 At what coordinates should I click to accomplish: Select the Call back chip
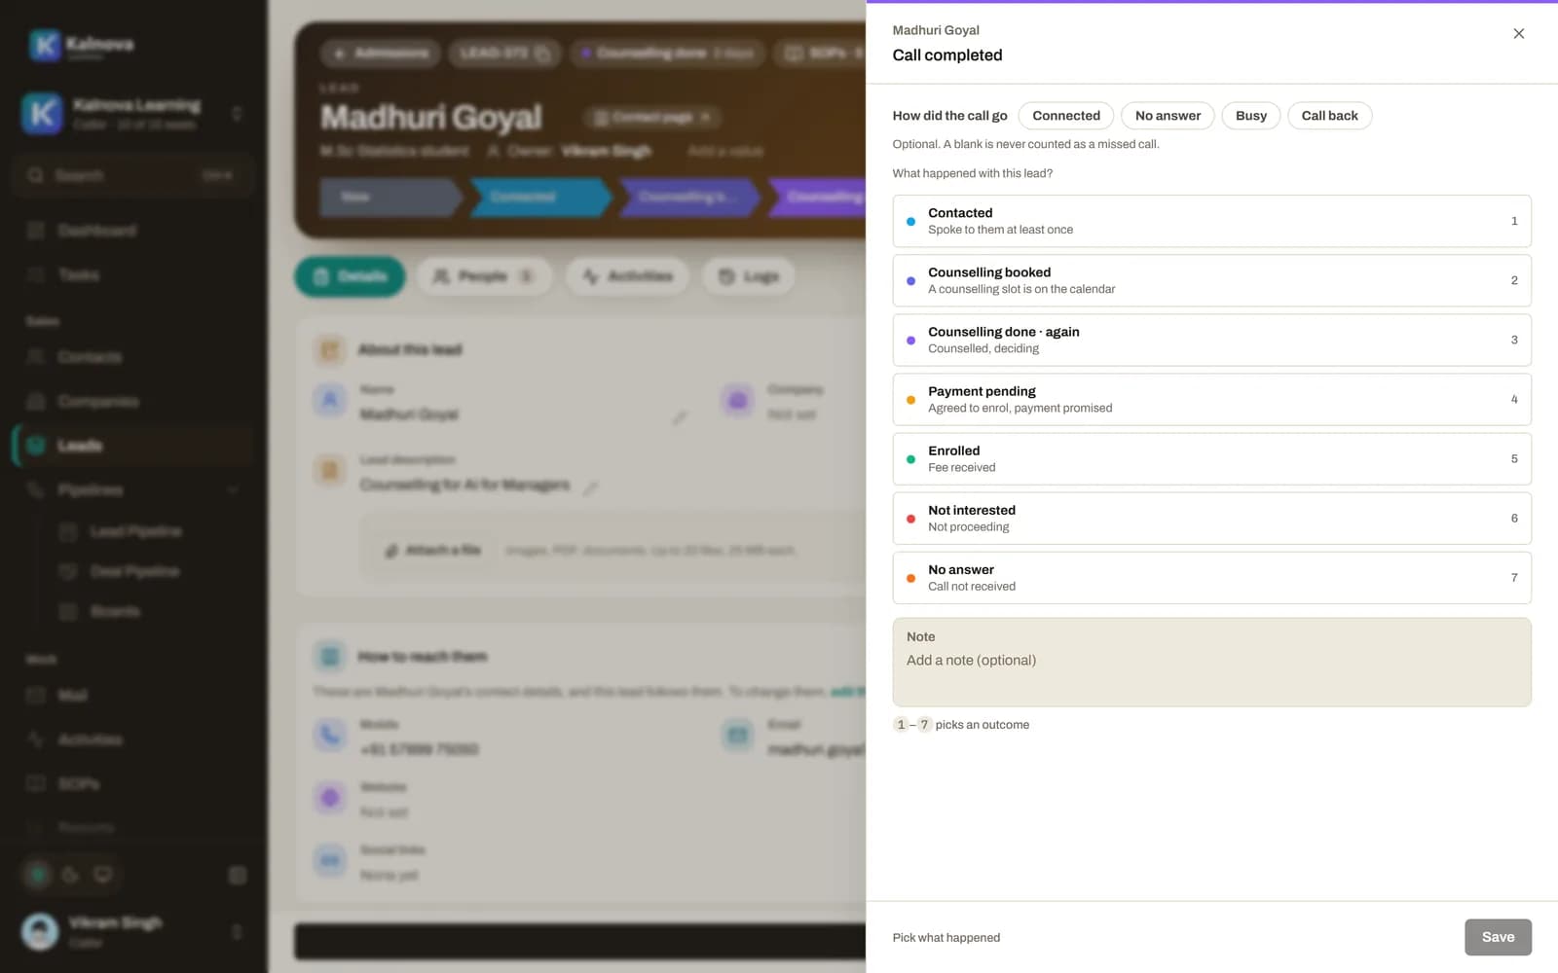(x=1329, y=116)
